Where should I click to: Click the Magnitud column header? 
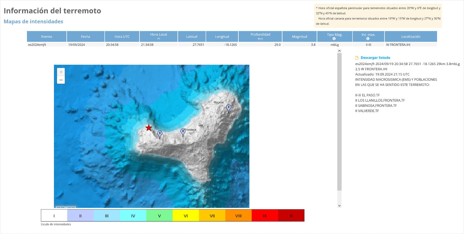[300, 37]
